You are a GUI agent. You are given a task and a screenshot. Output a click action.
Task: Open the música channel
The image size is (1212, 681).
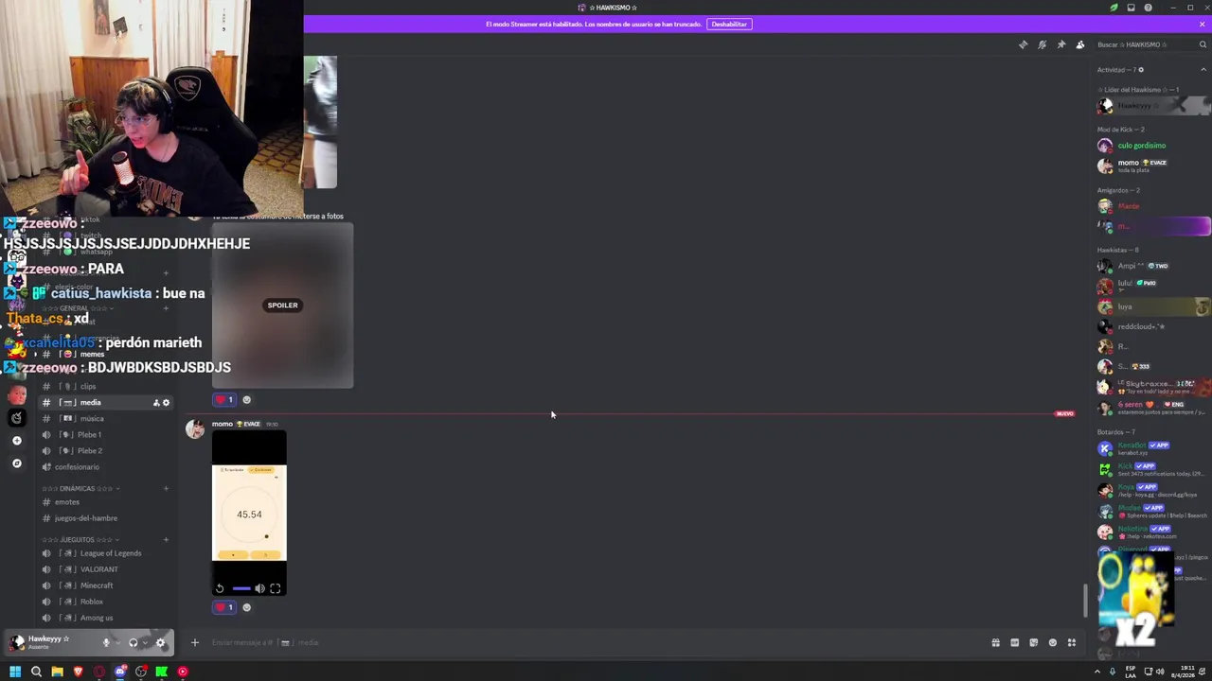pos(104,418)
